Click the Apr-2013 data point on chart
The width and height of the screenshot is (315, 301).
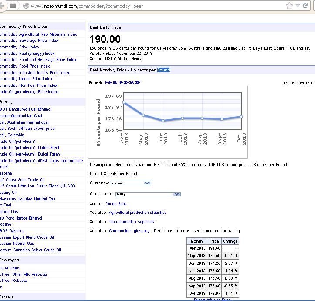click(124, 103)
